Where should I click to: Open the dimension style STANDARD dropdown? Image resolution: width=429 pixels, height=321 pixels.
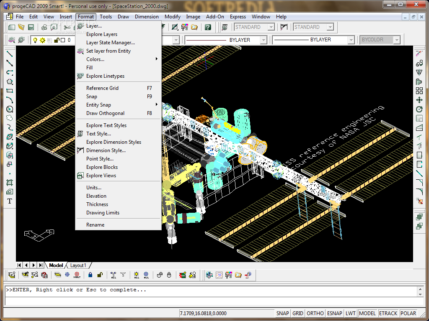pos(330,27)
